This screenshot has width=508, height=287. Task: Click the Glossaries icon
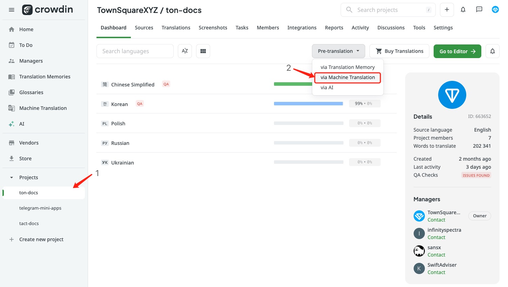coord(12,92)
